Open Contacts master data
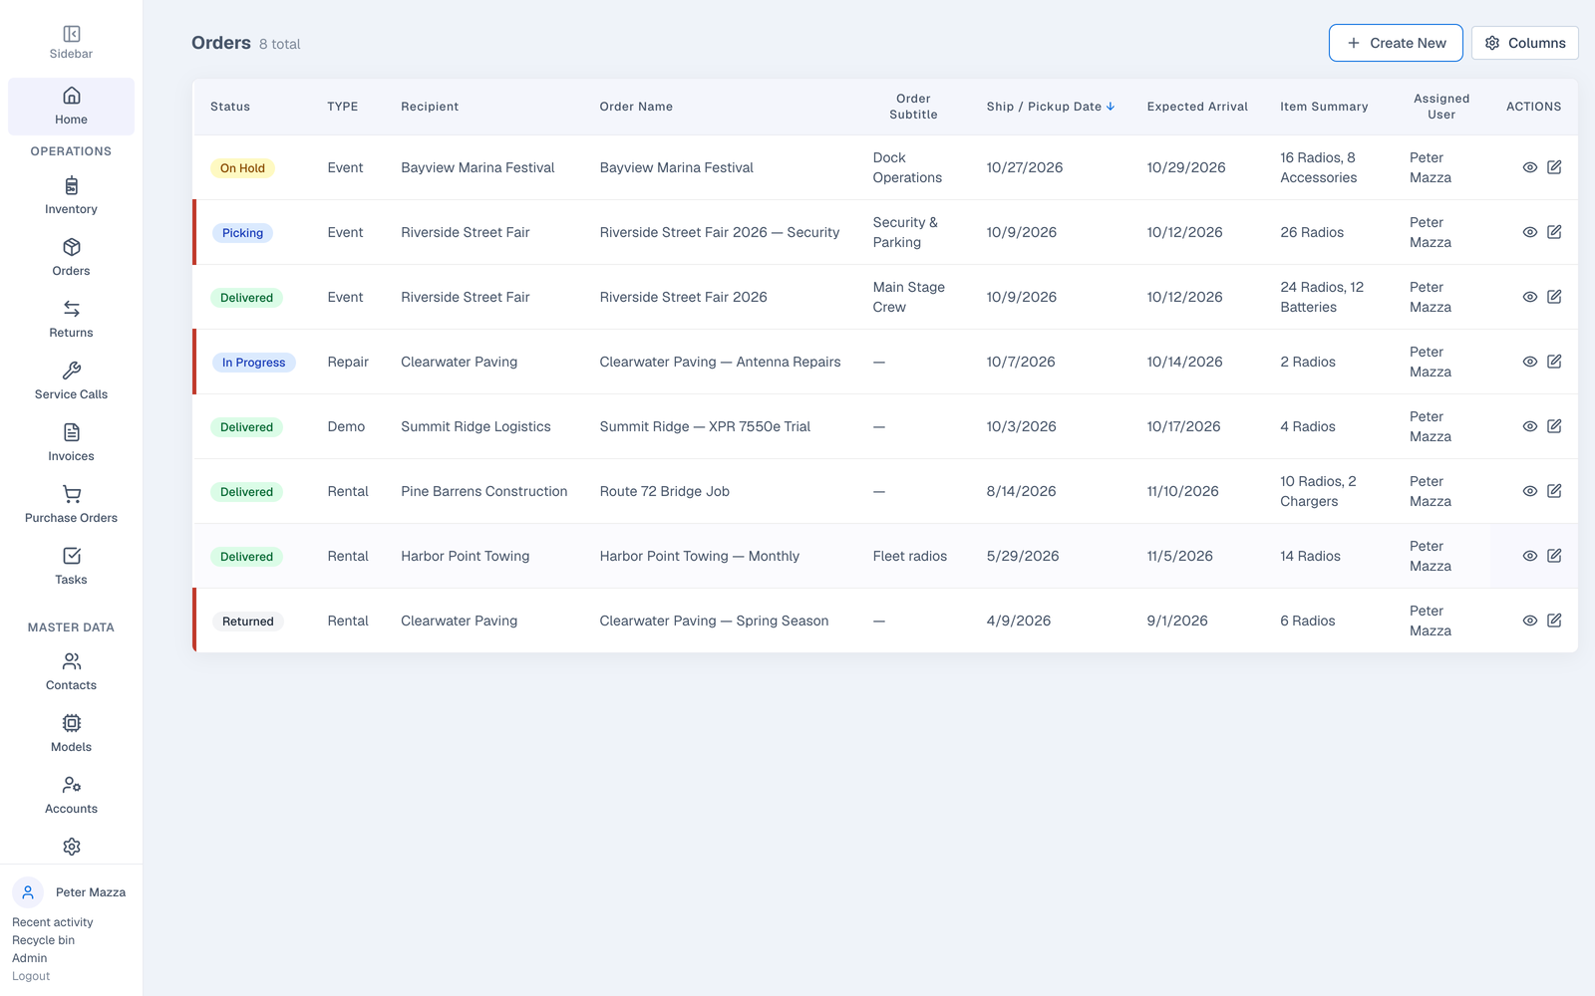The height and width of the screenshot is (996, 1595). pos(71,672)
